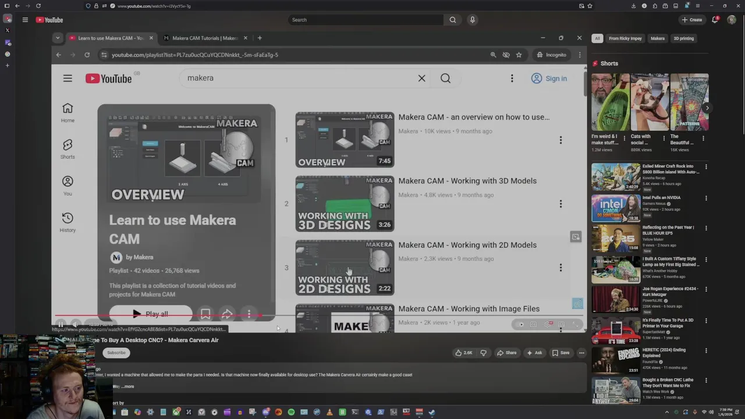Open user account avatar menu
Image resolution: width=745 pixels, height=419 pixels.
(732, 20)
